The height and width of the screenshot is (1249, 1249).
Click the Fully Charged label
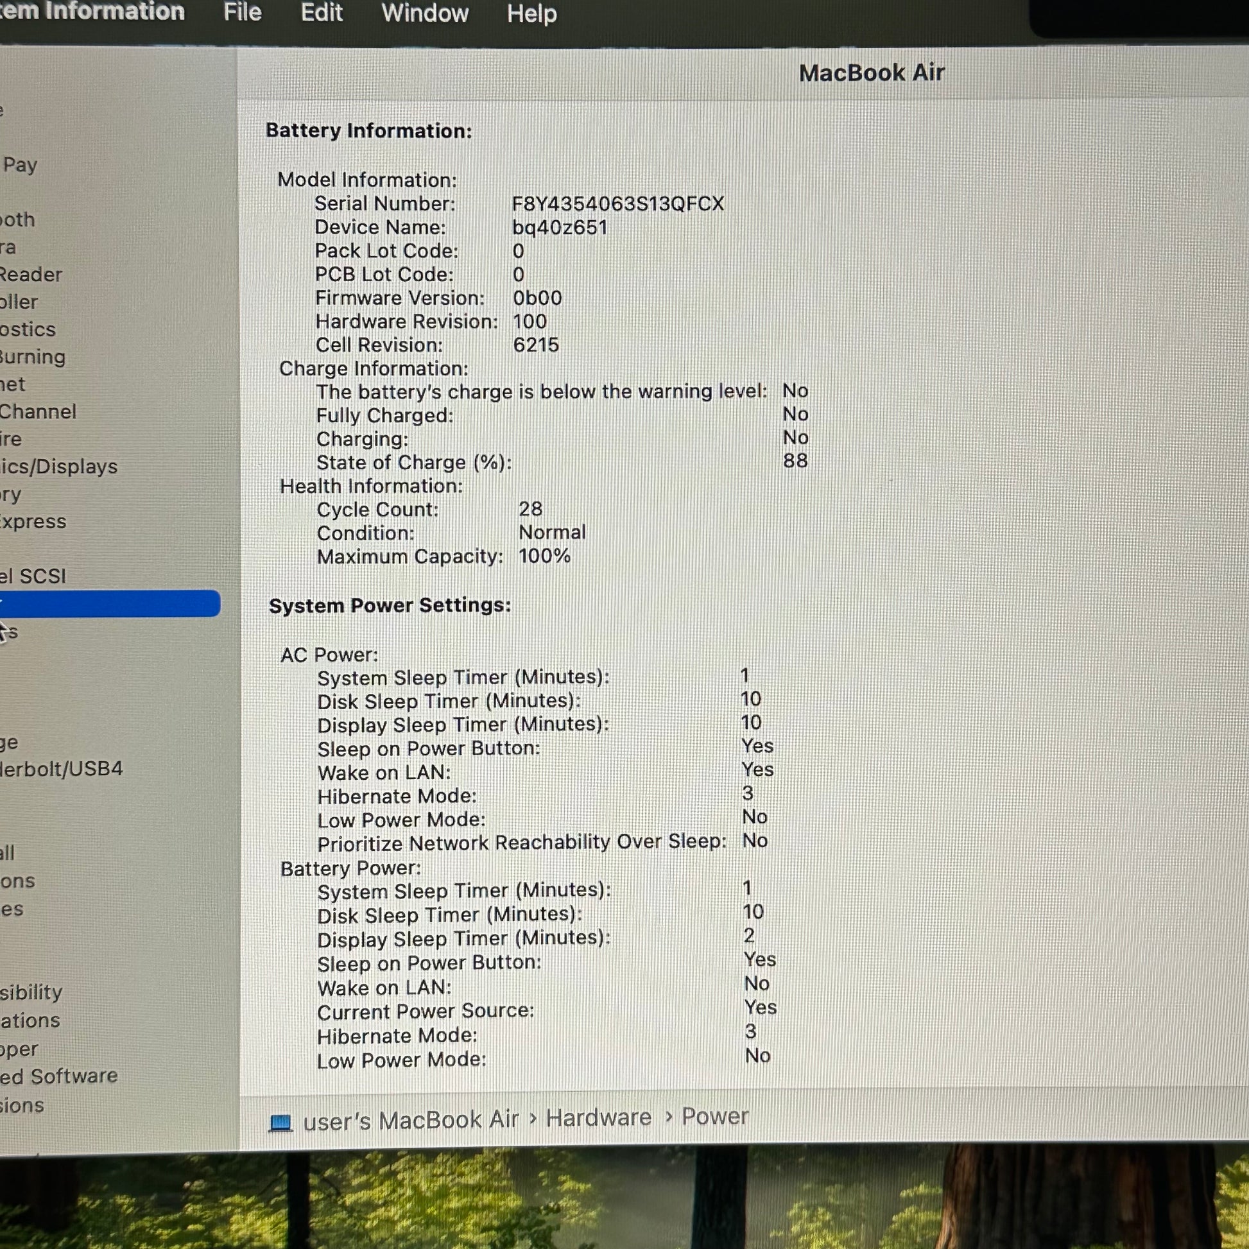coord(384,415)
